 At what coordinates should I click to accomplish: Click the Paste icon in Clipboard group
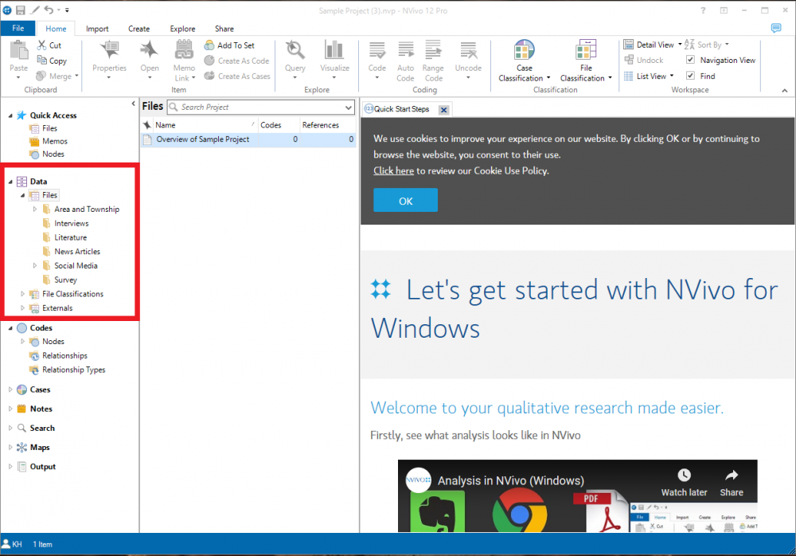(x=19, y=51)
